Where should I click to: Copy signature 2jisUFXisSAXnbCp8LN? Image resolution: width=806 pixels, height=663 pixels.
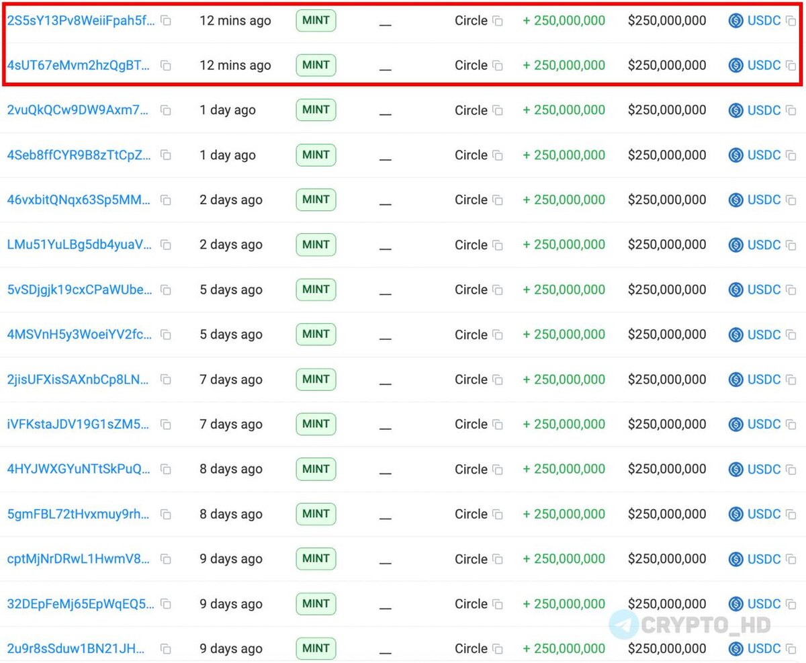165,380
